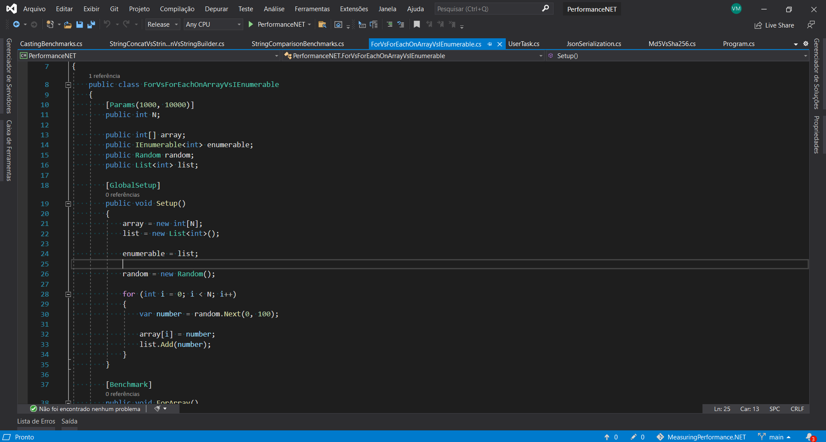
Task: Click the Find in Files folder icon
Action: [322, 25]
